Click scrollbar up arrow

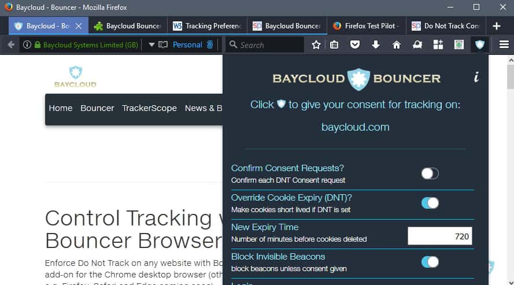511,60
